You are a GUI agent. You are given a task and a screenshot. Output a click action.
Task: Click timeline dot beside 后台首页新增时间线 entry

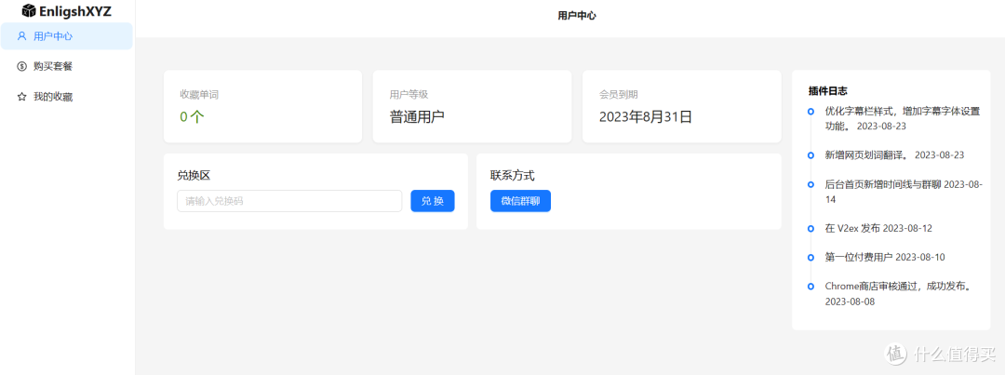[x=811, y=184]
